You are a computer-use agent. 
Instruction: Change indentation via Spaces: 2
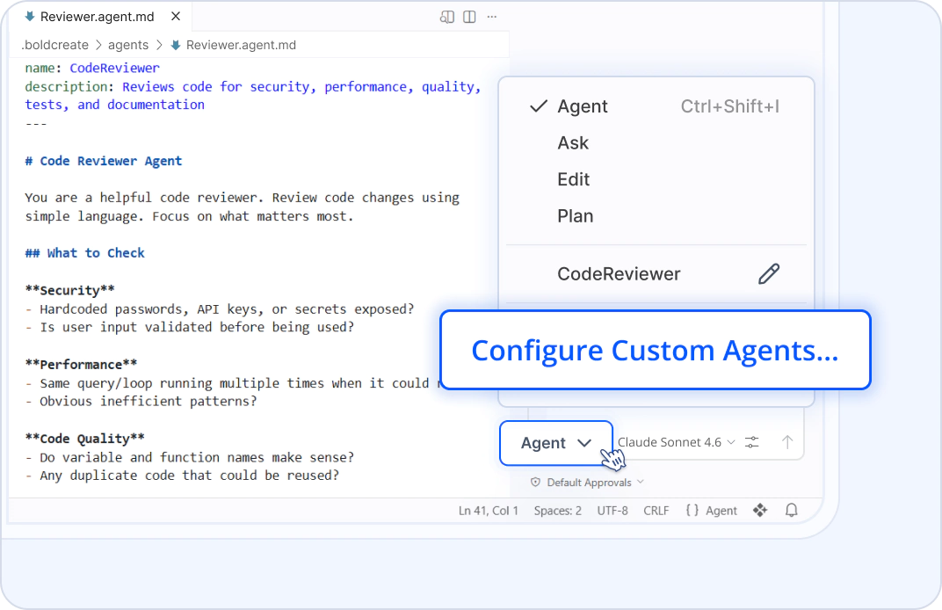557,511
